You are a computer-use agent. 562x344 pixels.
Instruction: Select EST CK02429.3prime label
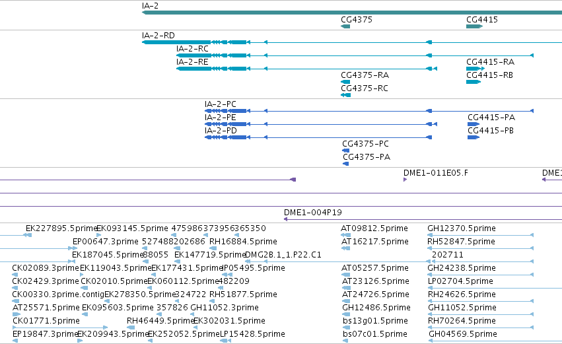point(46,282)
